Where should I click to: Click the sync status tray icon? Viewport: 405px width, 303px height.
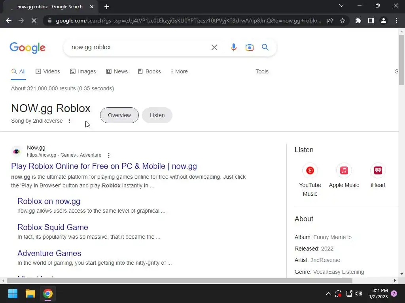338,294
